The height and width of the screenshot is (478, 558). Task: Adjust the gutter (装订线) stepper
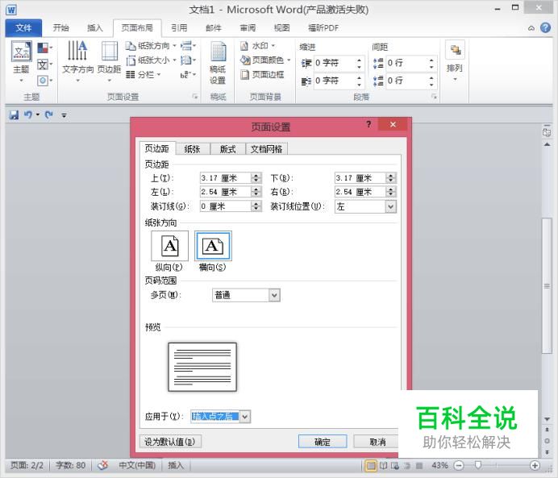256,206
